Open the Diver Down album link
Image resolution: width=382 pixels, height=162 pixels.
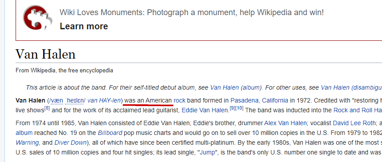[70, 142]
